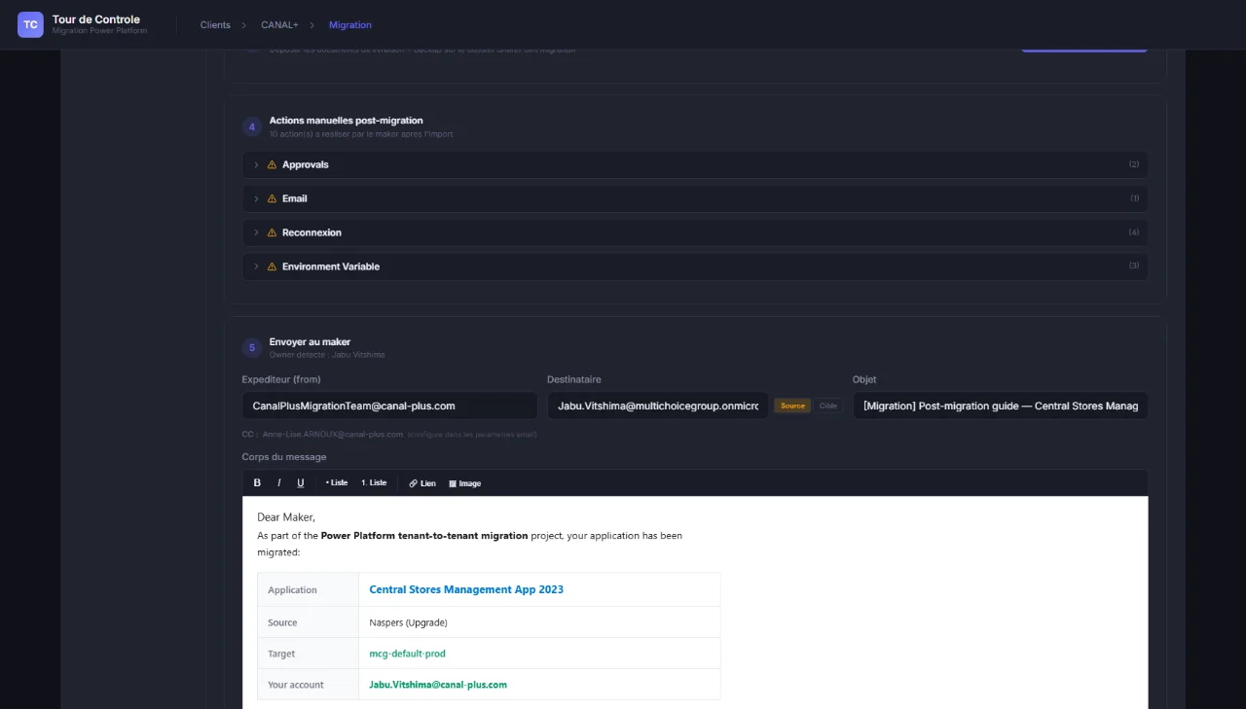
Task: Click the Dear Maker greeting line
Action: (286, 517)
